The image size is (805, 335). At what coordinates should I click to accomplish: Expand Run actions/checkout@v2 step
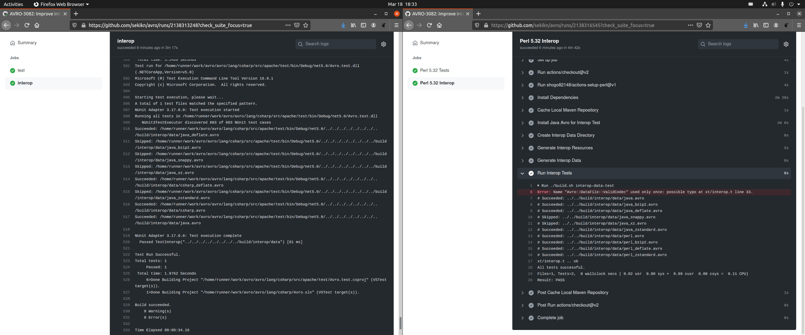(x=654, y=72)
